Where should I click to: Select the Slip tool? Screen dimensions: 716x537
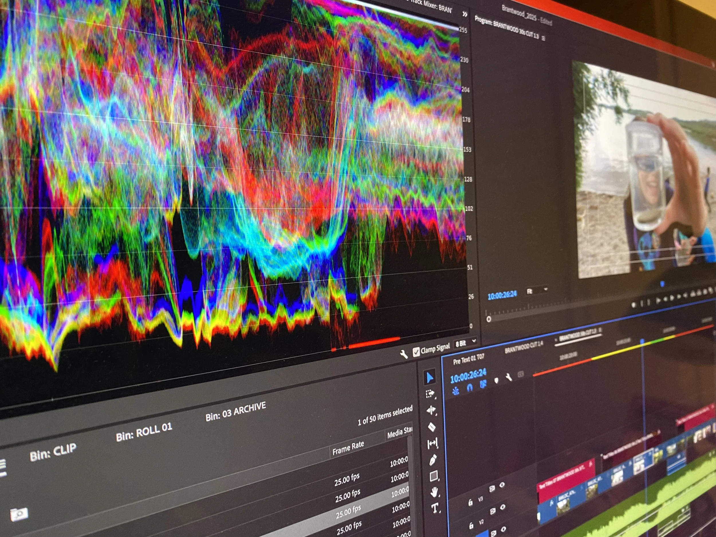432,443
